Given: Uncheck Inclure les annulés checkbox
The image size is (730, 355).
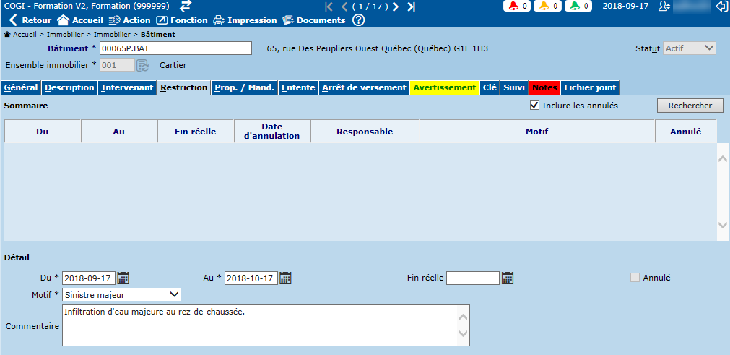Looking at the screenshot, I should coord(534,106).
